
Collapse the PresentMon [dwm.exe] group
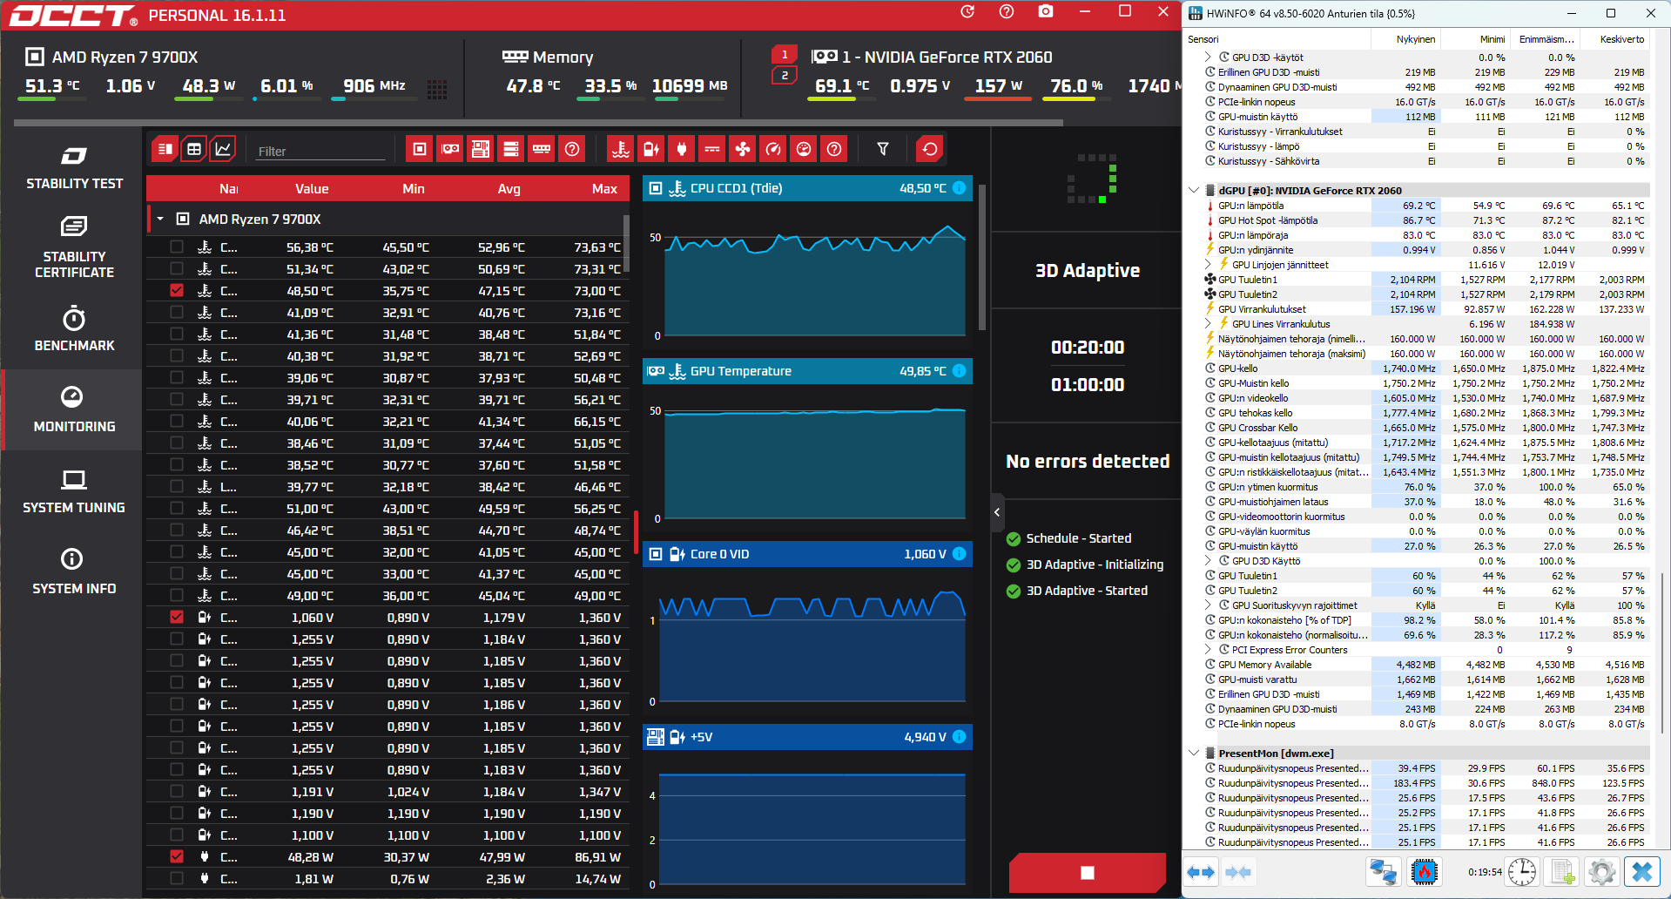pos(1194,754)
